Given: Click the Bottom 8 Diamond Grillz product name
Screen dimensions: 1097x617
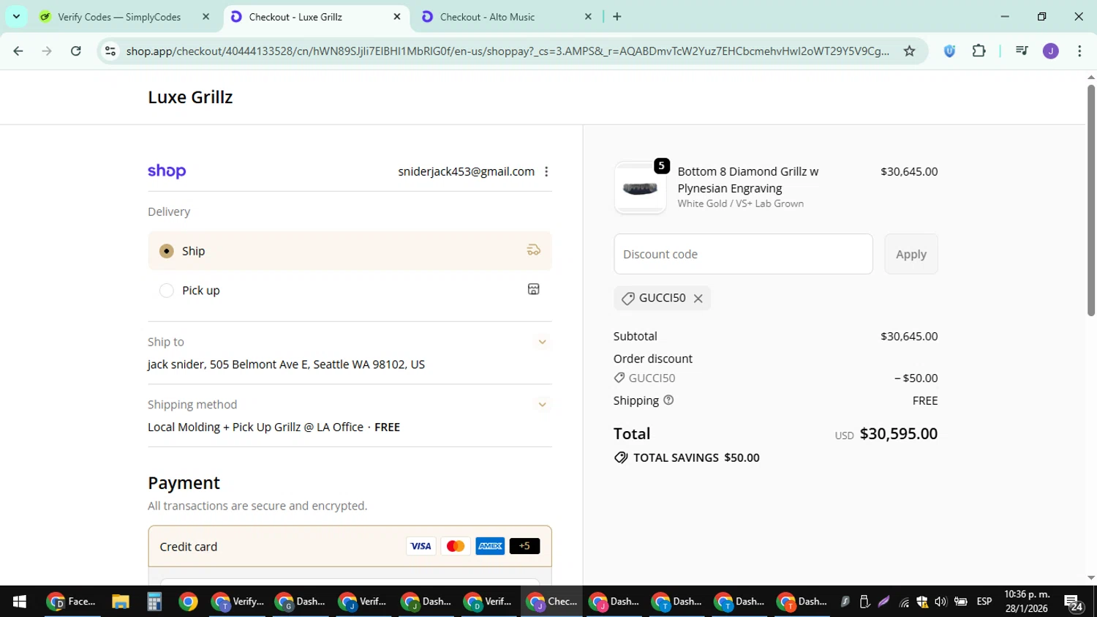Looking at the screenshot, I should 748,179.
